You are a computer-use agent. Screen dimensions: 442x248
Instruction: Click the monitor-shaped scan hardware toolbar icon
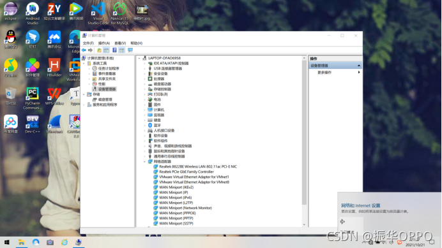click(x=130, y=50)
